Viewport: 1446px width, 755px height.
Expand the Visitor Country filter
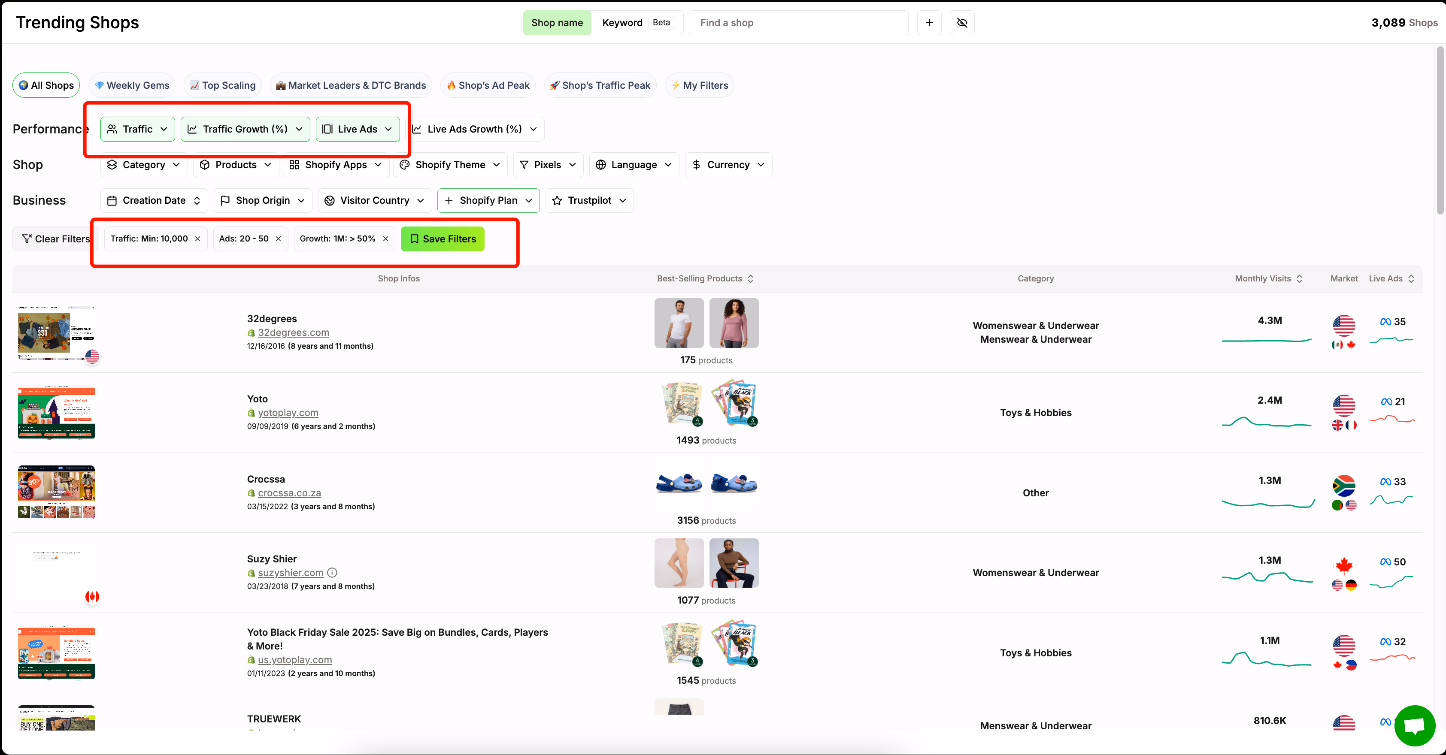click(x=374, y=200)
